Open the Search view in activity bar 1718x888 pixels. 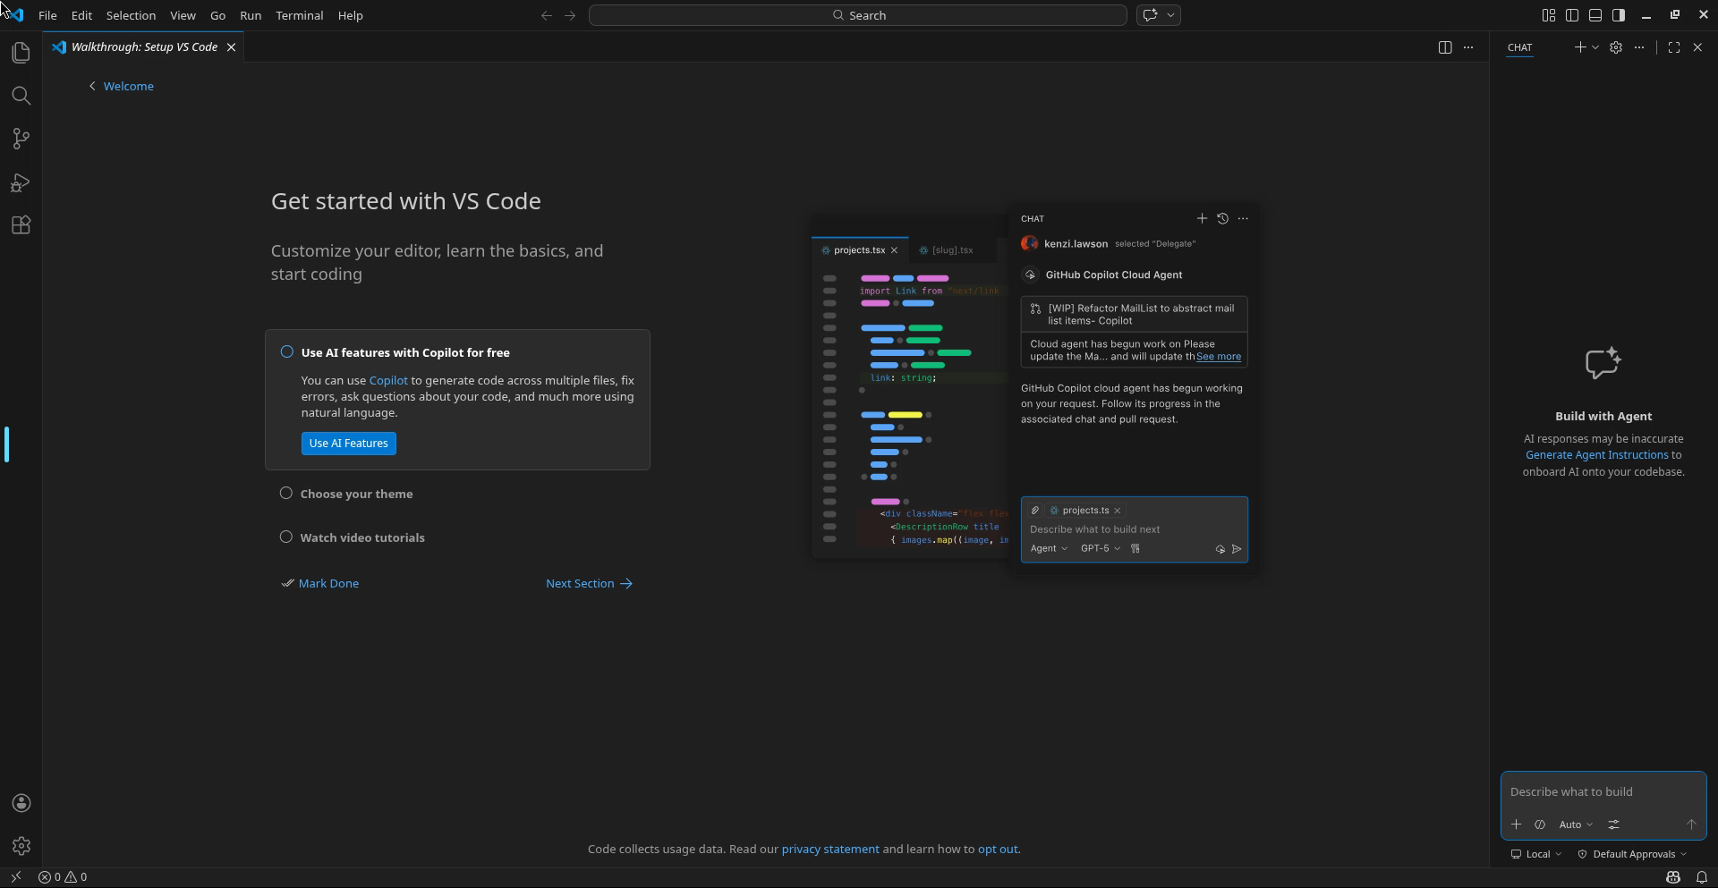[x=21, y=96]
